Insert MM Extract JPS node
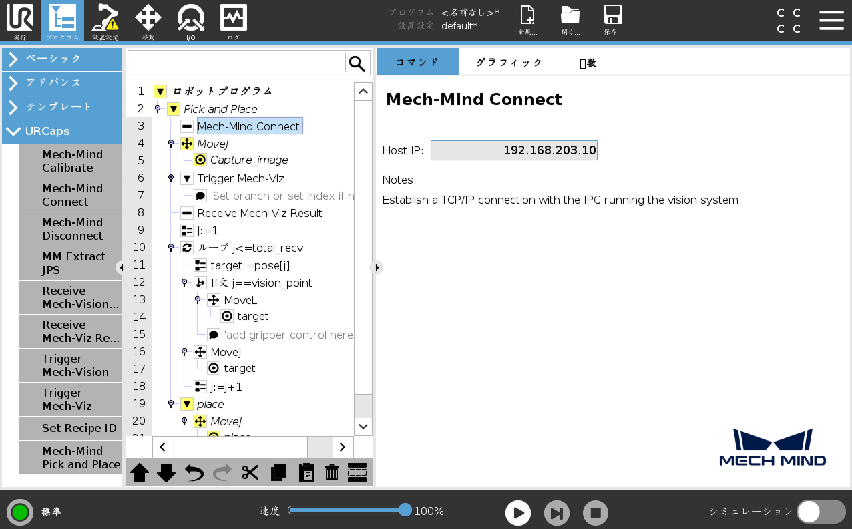 pos(71,263)
